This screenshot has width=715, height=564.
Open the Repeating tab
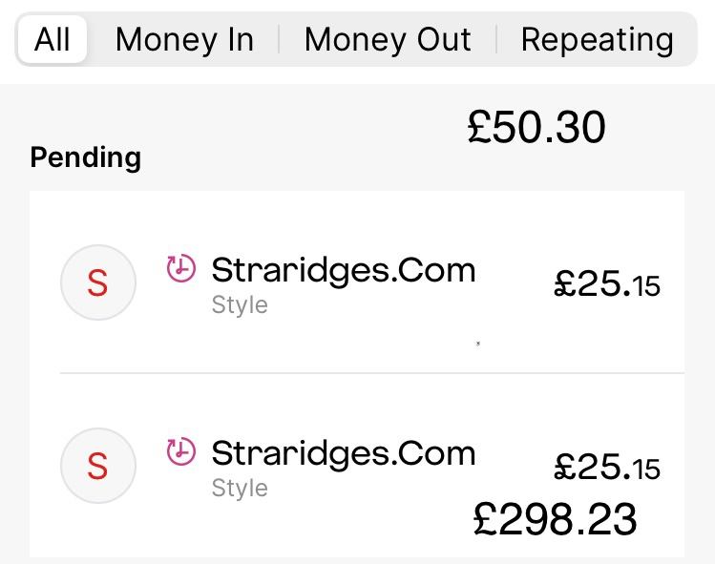[x=597, y=40]
